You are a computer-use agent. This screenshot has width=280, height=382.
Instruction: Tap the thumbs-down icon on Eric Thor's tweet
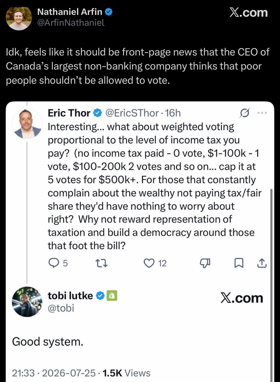[205, 264]
